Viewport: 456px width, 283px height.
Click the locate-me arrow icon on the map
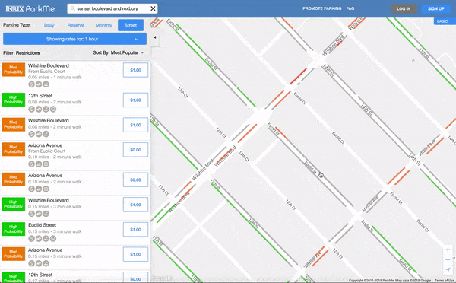point(448,270)
